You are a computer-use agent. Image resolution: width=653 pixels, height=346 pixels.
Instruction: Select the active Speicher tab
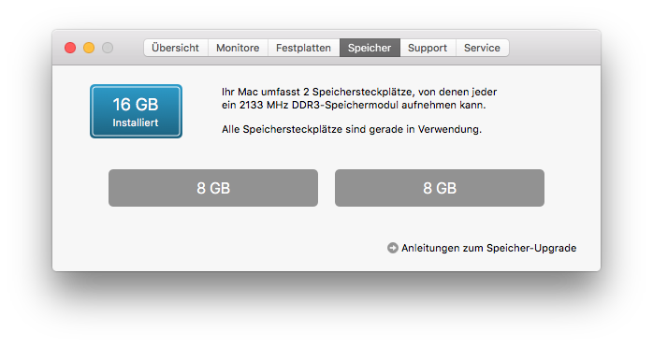click(370, 48)
